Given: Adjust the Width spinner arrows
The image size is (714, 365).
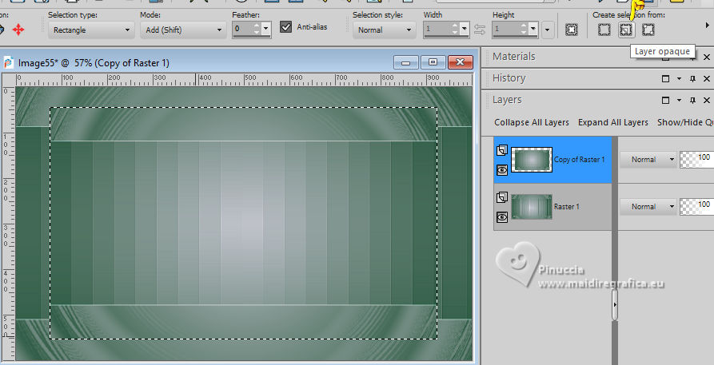Looking at the screenshot, I should (x=455, y=30).
